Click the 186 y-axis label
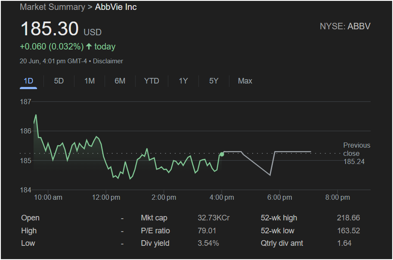This screenshot has width=393, height=260. point(25,131)
